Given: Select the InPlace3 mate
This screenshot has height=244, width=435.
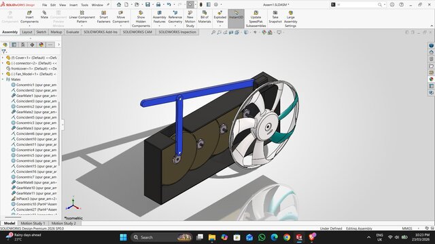Looking at the screenshot, I should point(34,199).
